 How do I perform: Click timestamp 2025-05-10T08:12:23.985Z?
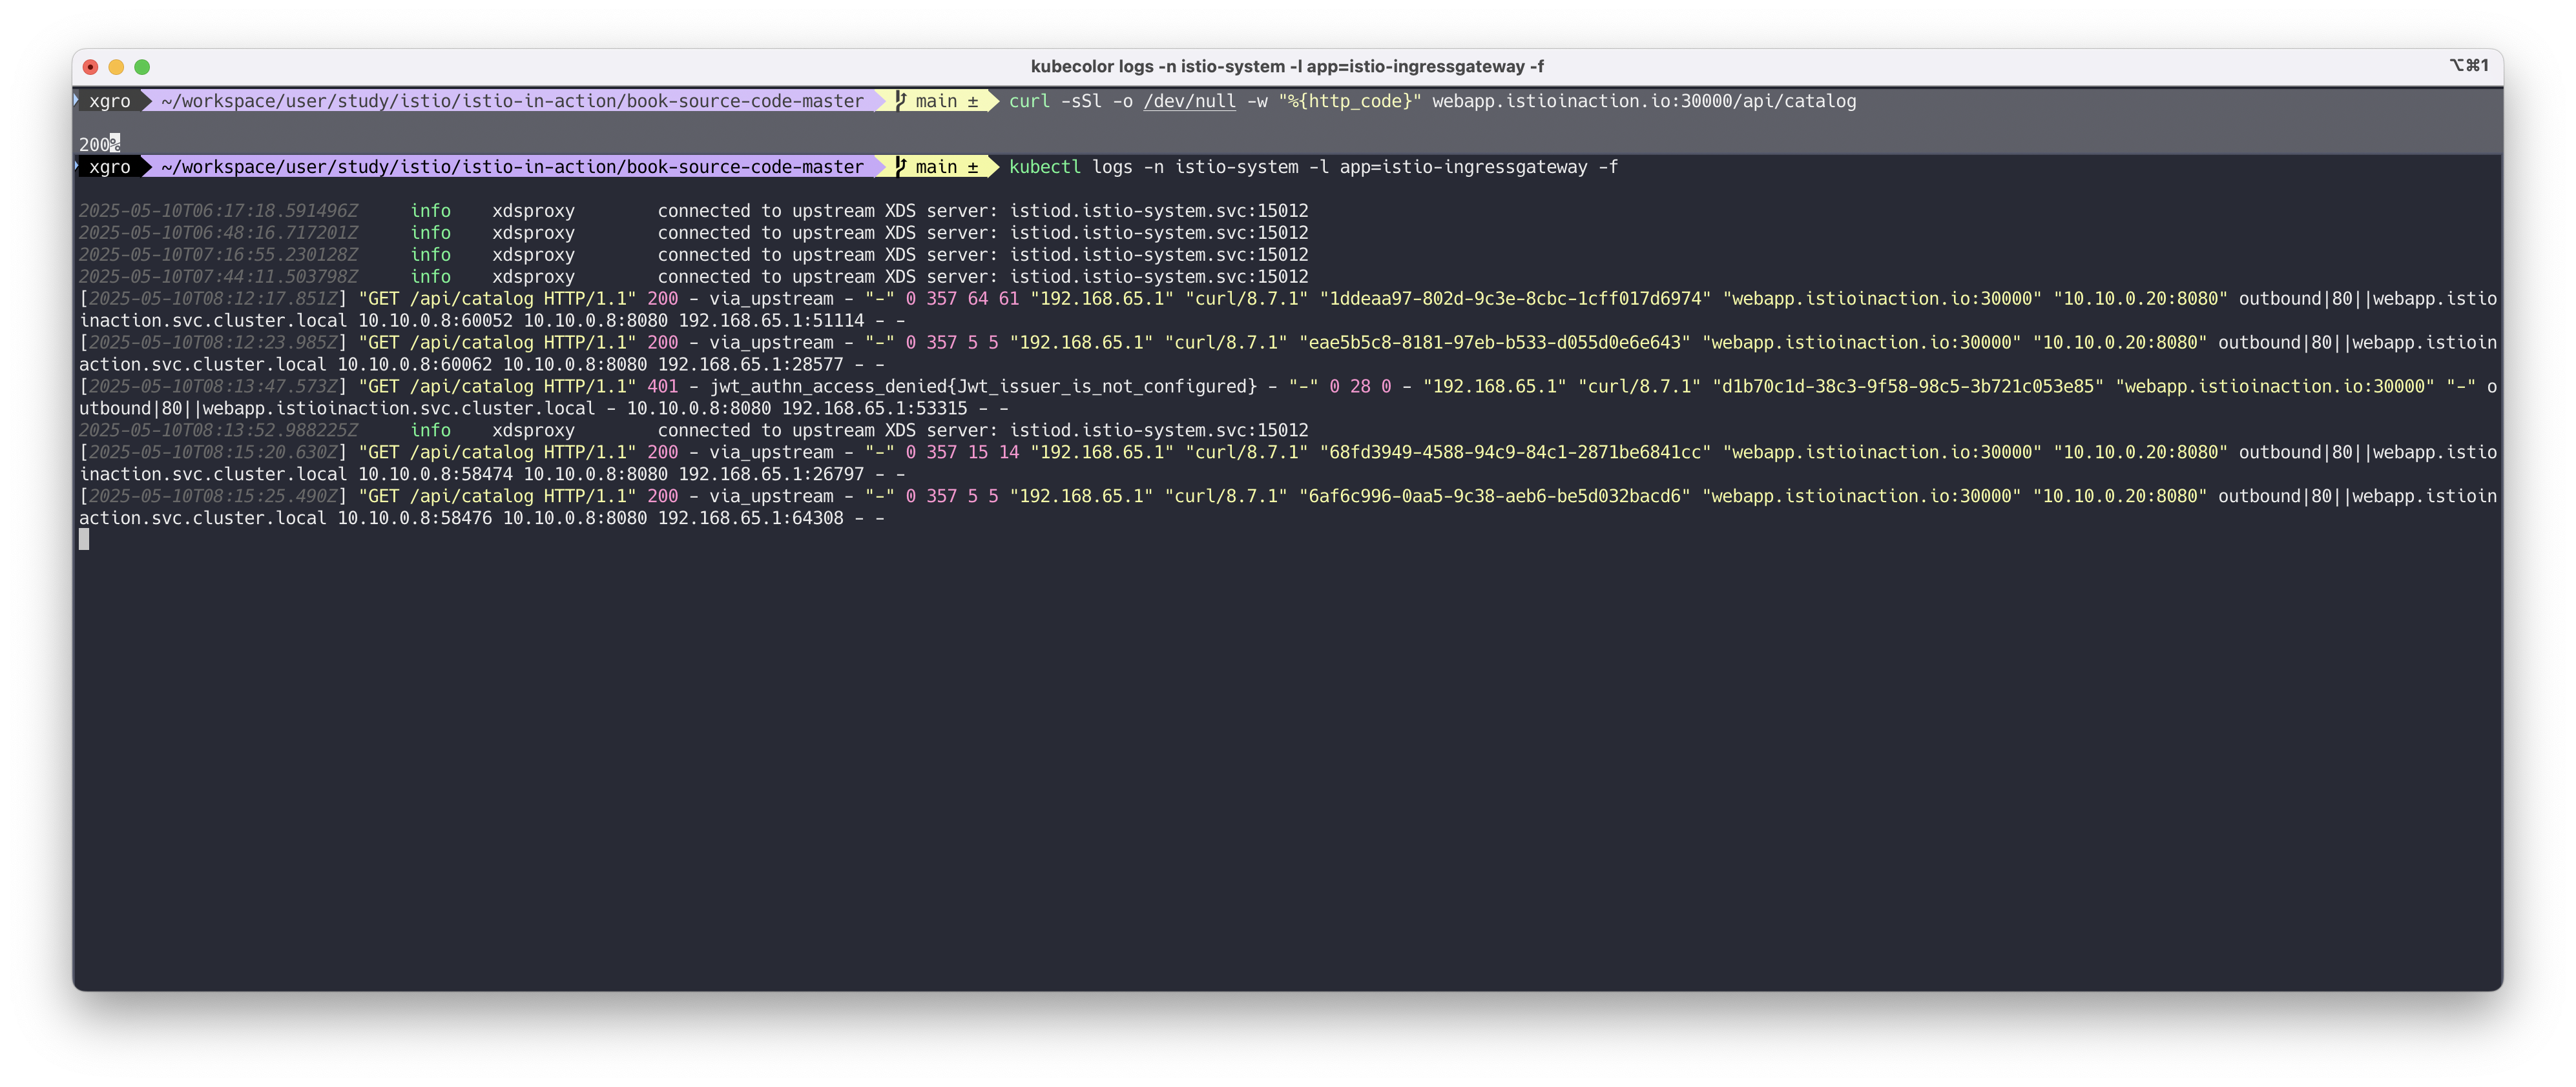[213, 343]
